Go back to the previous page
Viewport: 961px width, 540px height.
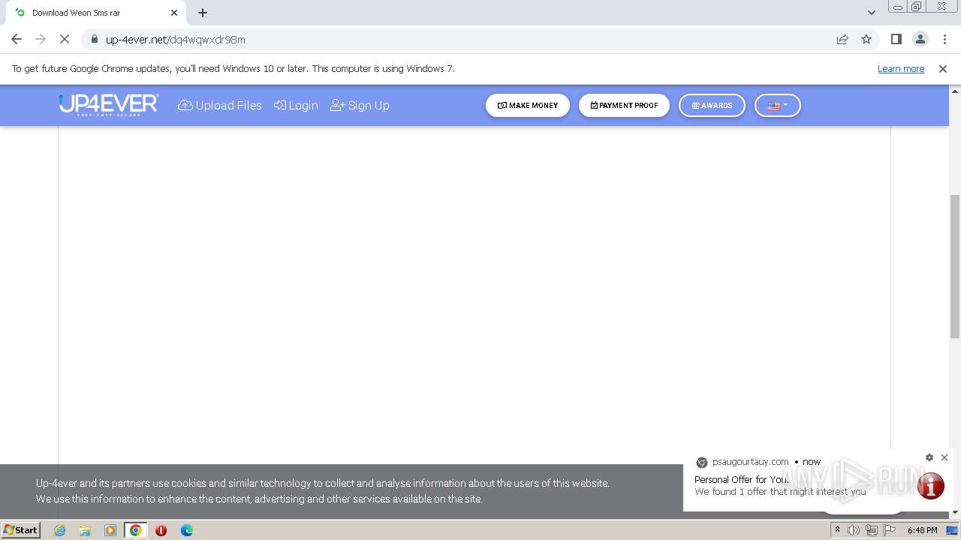tap(17, 39)
